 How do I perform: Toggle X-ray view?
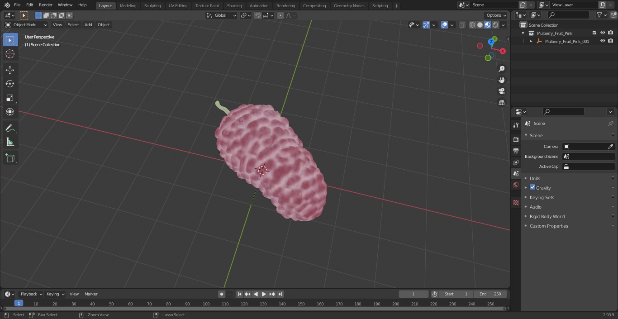[462, 25]
